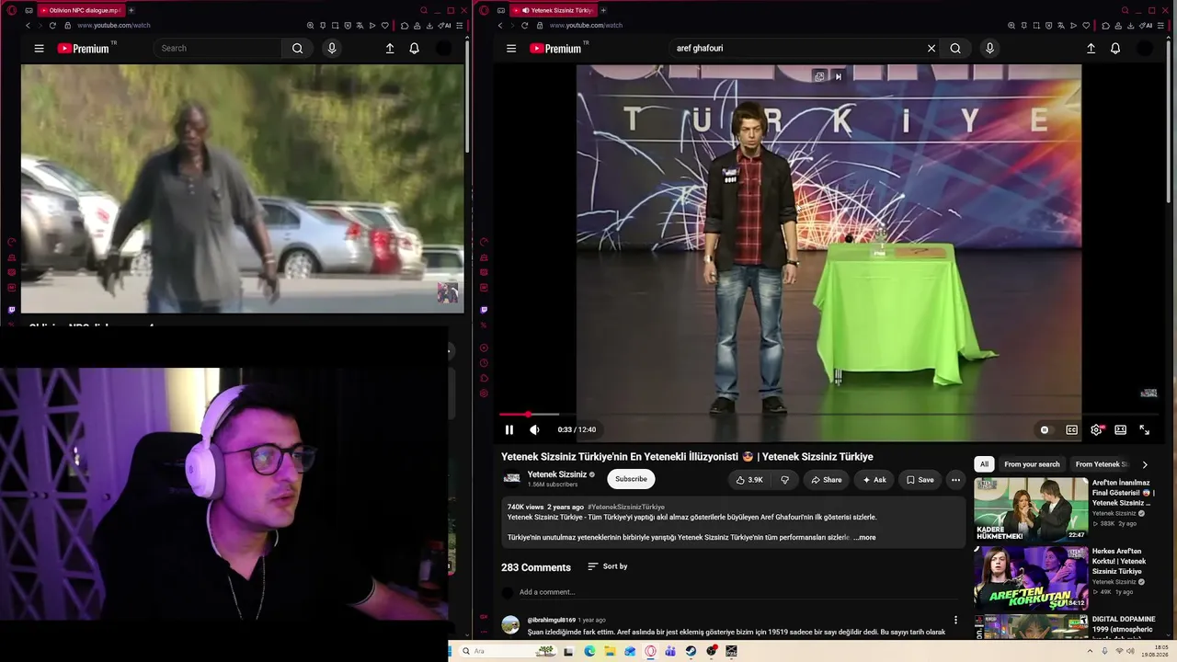Viewport: 1177px width, 662px height.
Task: Open the YouTube guide menu in right window
Action: 511,49
